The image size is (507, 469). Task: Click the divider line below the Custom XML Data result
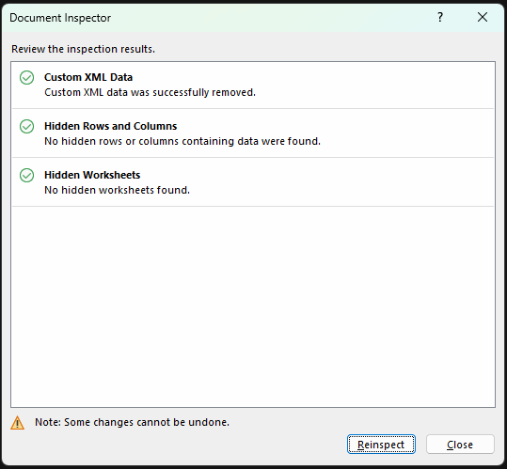coord(253,109)
